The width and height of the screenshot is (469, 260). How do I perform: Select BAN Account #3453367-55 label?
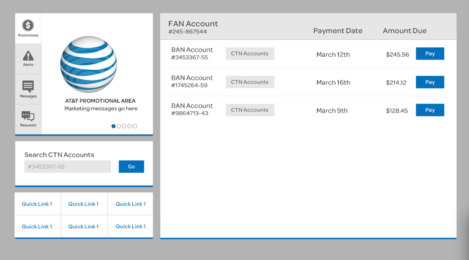click(x=192, y=54)
